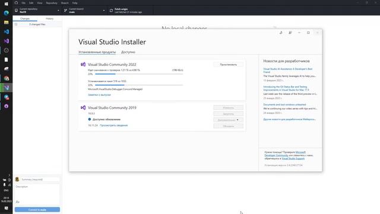
Task: Click the 'Новости для разработчиков' heading
Action: point(286,61)
